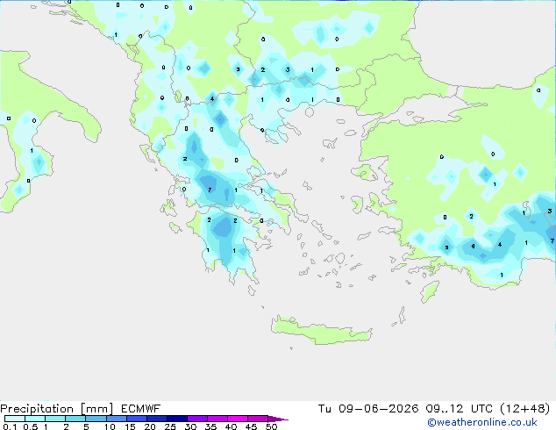Screen dimensions: 556x430
Task: Select the 'ECMWF' model label
Action: (x=141, y=409)
